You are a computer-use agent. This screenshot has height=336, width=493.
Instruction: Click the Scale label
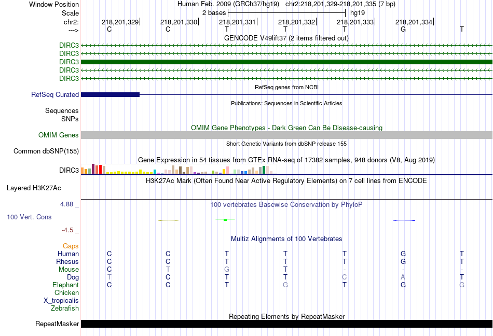(x=71, y=13)
